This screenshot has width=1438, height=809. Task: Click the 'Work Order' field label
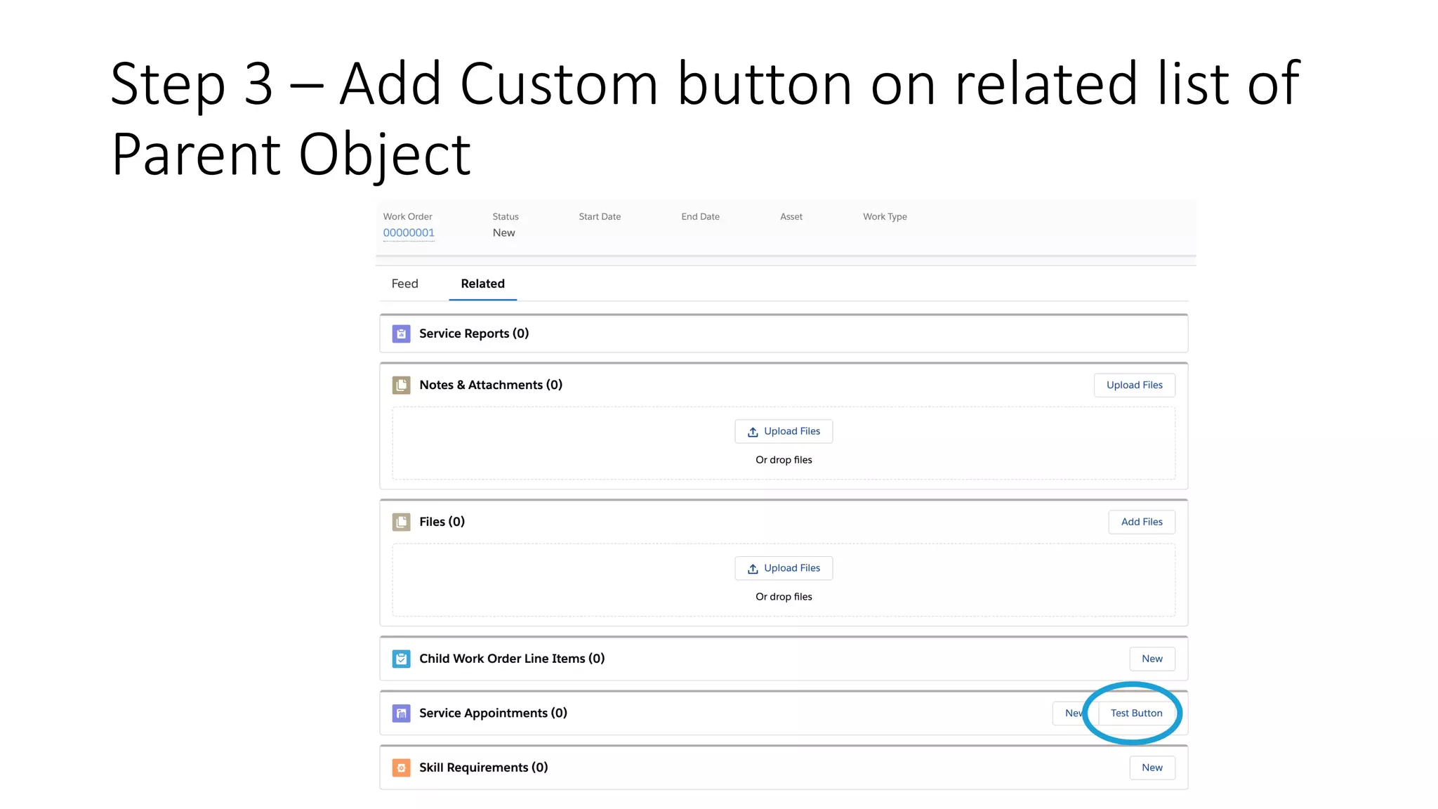click(407, 217)
